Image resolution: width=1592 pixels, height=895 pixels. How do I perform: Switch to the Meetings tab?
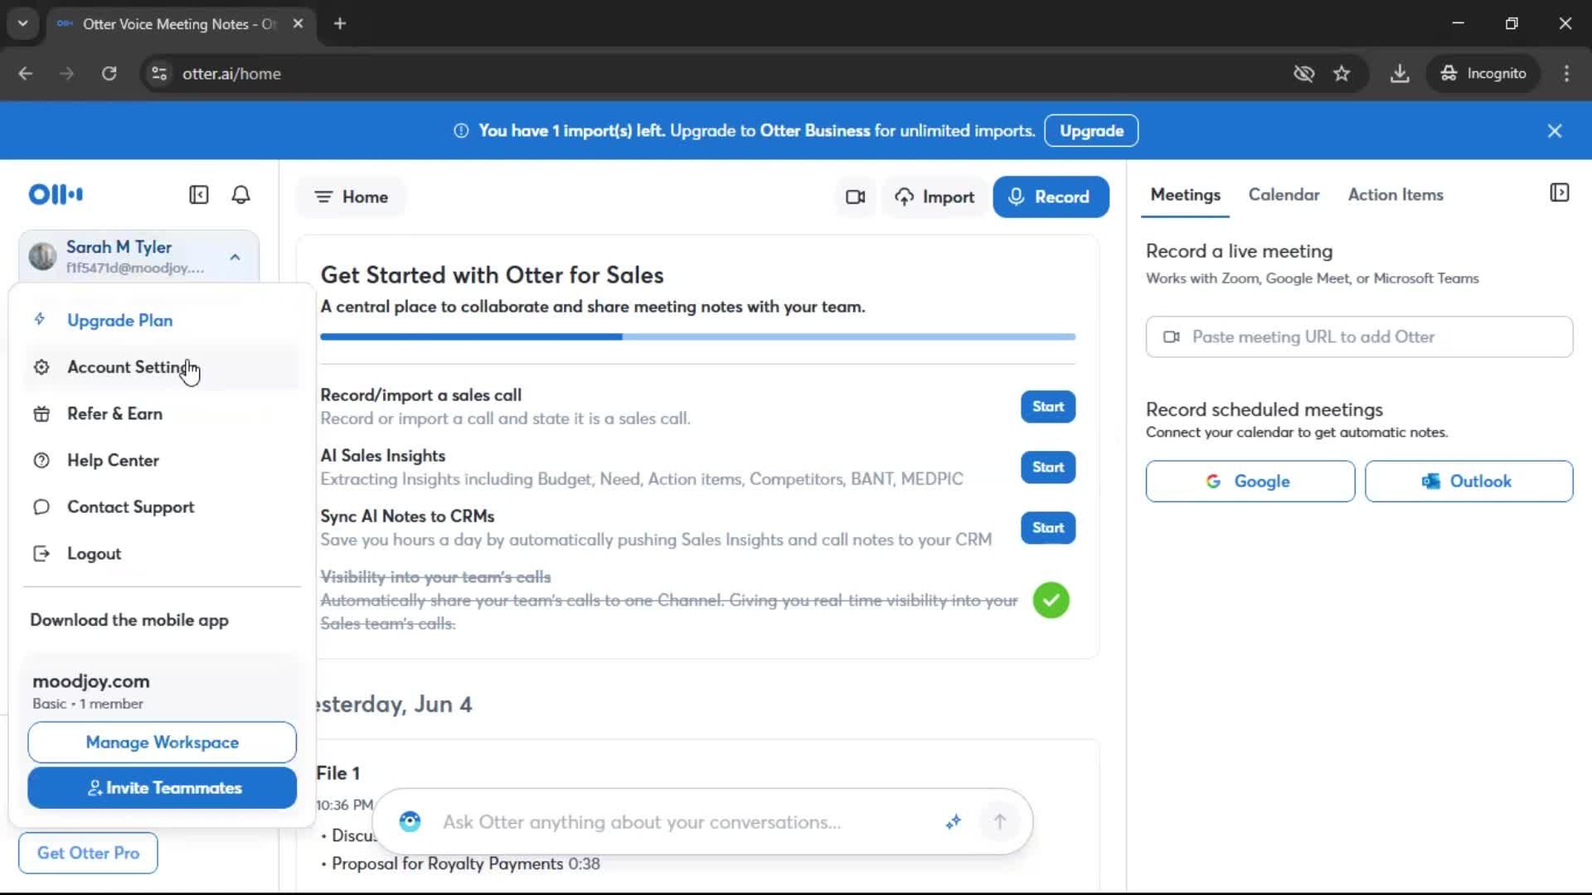(1185, 195)
